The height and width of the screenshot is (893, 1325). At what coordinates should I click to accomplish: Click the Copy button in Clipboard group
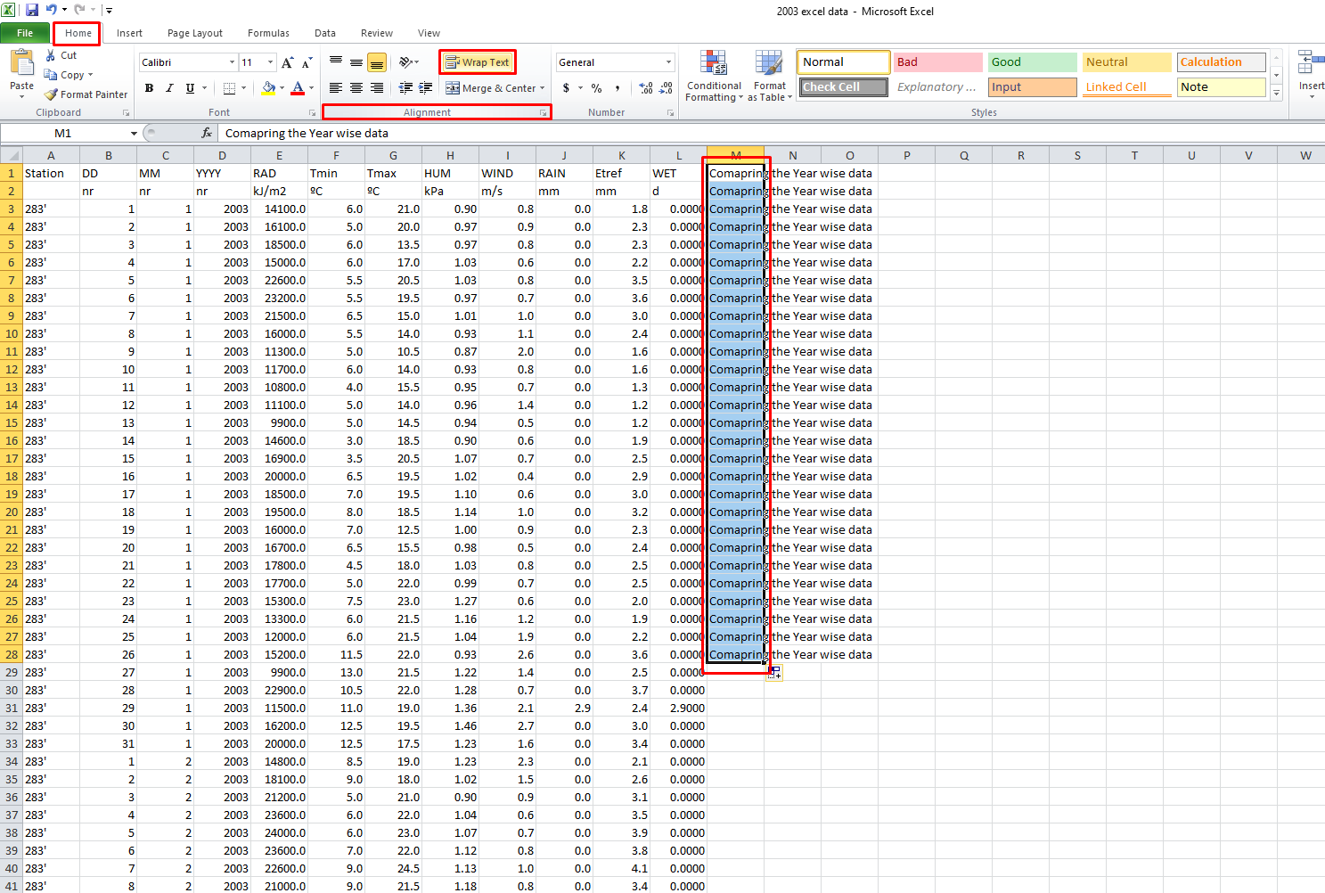click(x=70, y=75)
